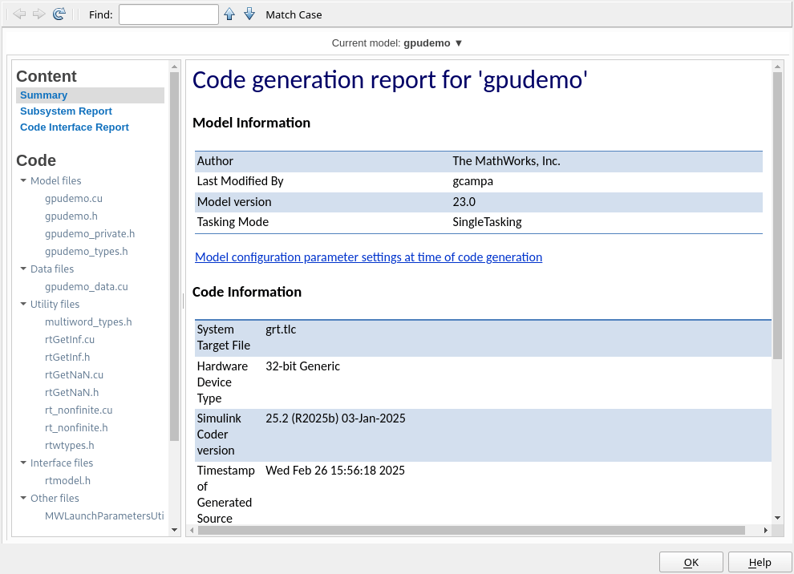
Task: Open the gpudemo.cu source file
Action: tap(74, 199)
